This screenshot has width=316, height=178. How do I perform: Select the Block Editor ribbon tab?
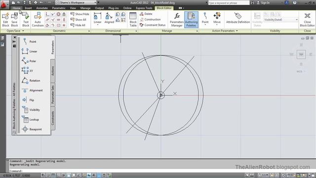tap(164, 8)
